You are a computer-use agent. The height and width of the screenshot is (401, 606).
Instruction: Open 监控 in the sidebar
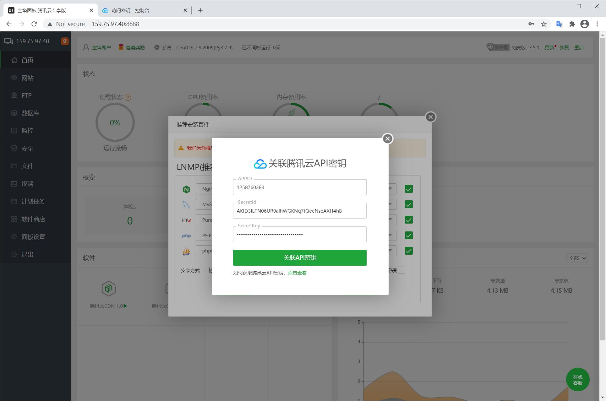[x=35, y=131]
